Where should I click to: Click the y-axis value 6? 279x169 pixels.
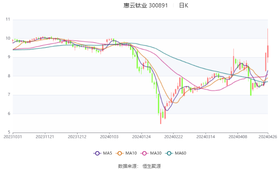click(9, 114)
